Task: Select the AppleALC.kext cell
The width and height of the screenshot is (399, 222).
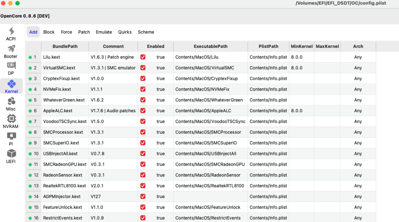Action: [65, 111]
